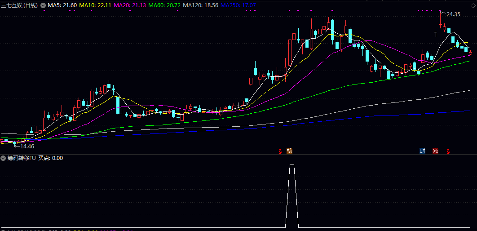Click the blue MA250: 17.07 label
The image size is (477, 231).
tap(238, 5)
